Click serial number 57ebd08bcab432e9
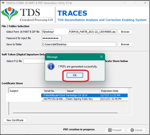Screen dimensions: 150x135 (x=54, y=95)
